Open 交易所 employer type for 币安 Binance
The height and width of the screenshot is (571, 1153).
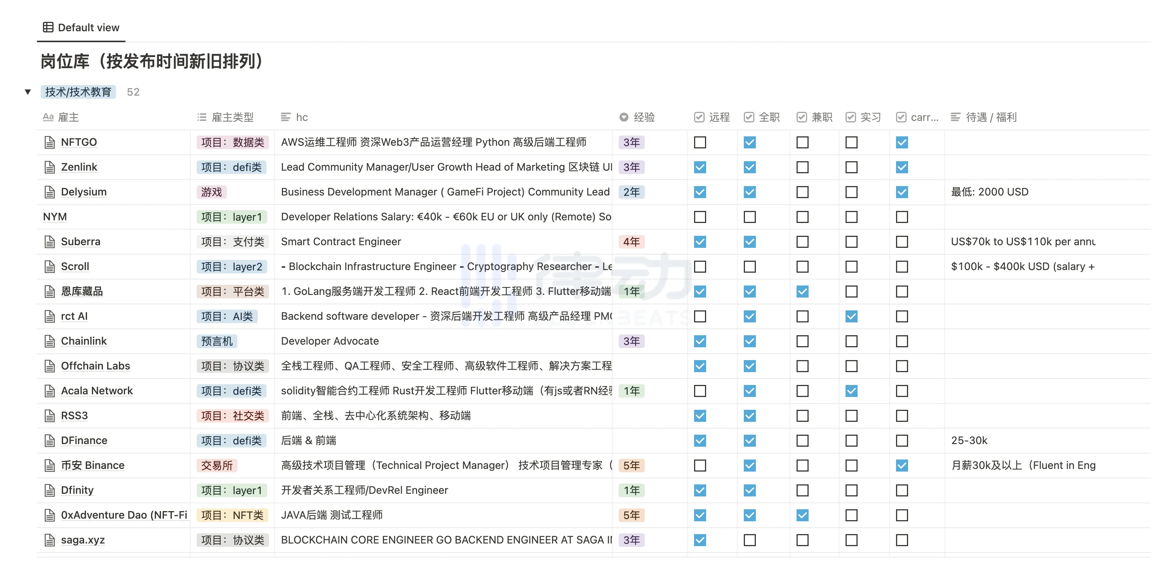click(217, 466)
